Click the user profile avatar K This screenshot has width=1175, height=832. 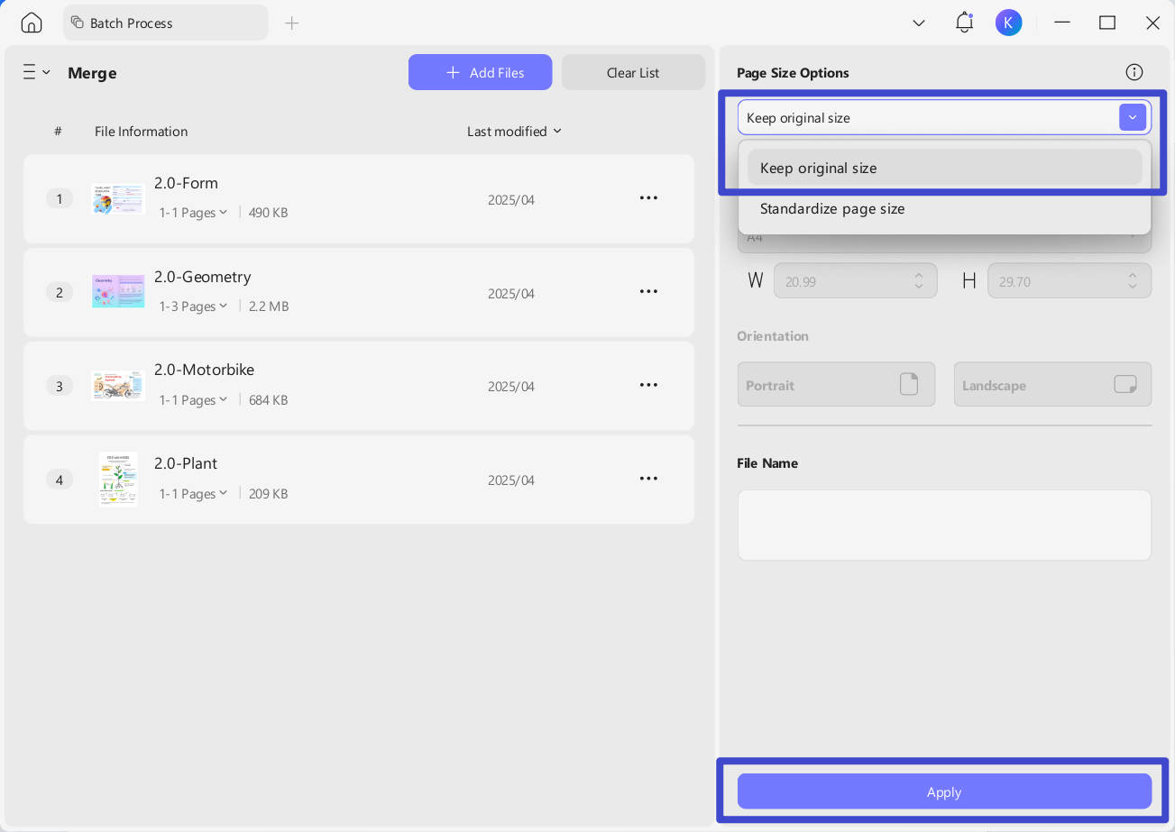[x=1008, y=23]
